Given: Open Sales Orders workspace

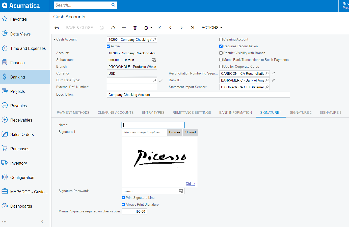Looking at the screenshot, I should (x=25, y=134).
